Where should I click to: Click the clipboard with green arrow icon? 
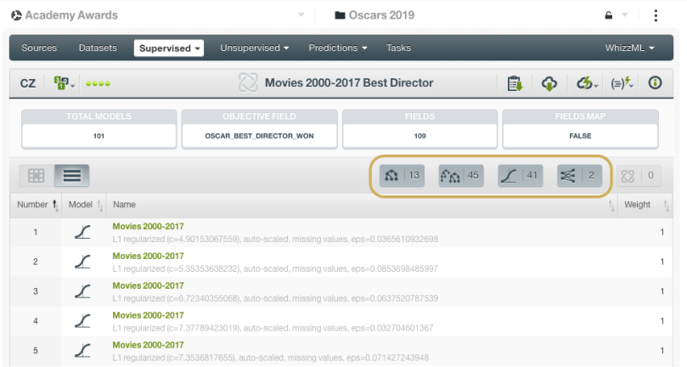click(x=515, y=83)
